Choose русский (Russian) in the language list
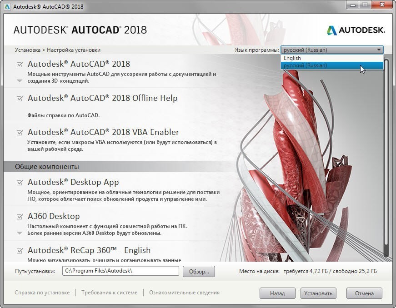 [332, 65]
